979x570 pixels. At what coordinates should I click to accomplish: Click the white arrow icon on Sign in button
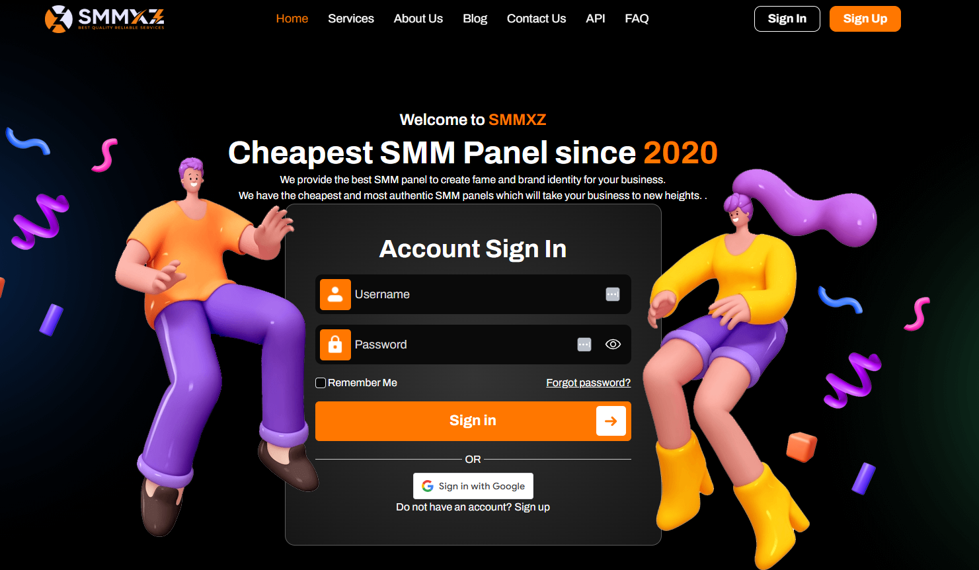pyautogui.click(x=611, y=421)
